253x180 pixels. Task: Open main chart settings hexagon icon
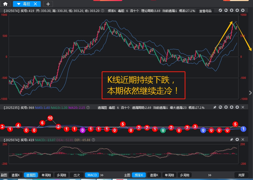coord(243,10)
